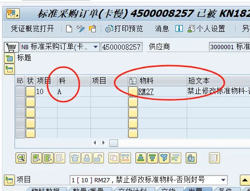This screenshot has width=250, height=191.
Task: Select the fifth table row selector
Action: pyautogui.click(x=20, y=133)
